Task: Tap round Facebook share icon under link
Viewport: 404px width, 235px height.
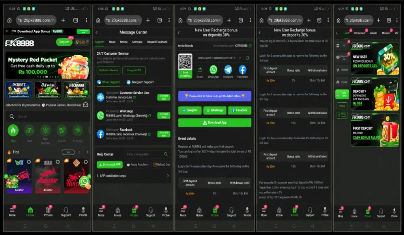Action: 243,70
